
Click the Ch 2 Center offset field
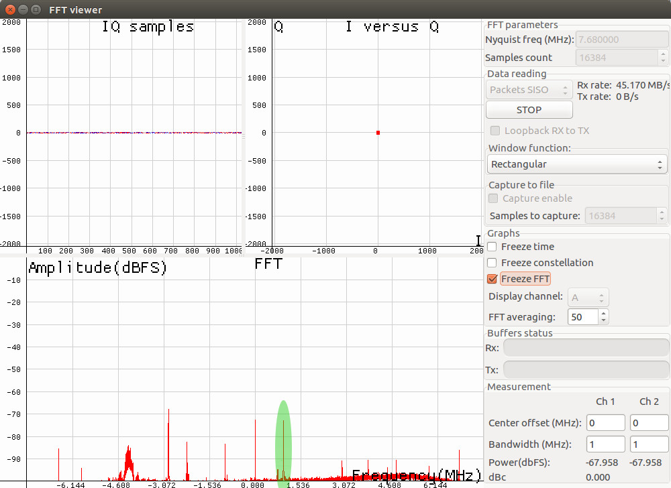tap(649, 422)
